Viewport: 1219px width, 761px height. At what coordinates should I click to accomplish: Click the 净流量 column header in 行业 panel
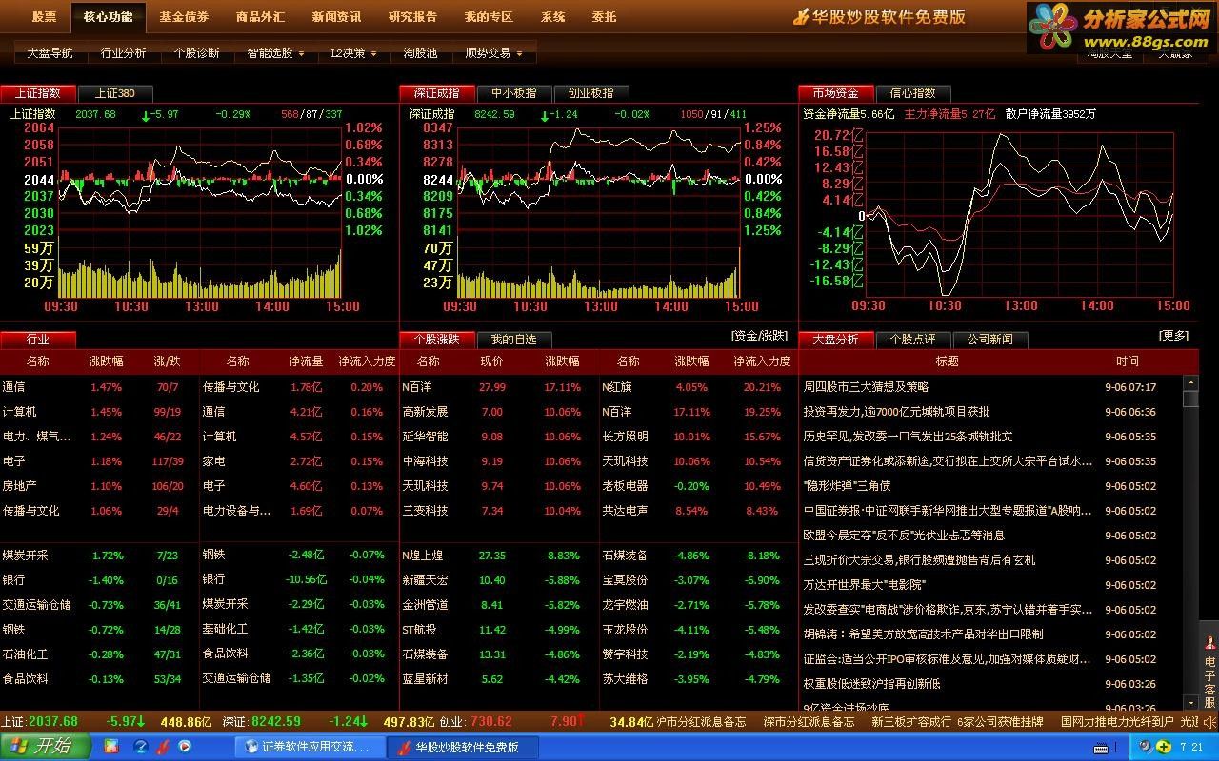coord(306,361)
